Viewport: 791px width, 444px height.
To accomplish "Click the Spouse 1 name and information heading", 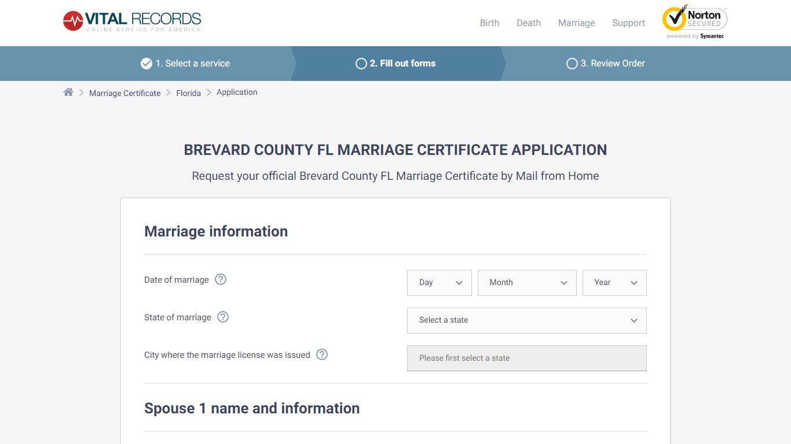I will coord(252,408).
